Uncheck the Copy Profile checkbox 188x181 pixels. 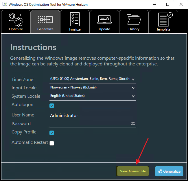click(52, 133)
